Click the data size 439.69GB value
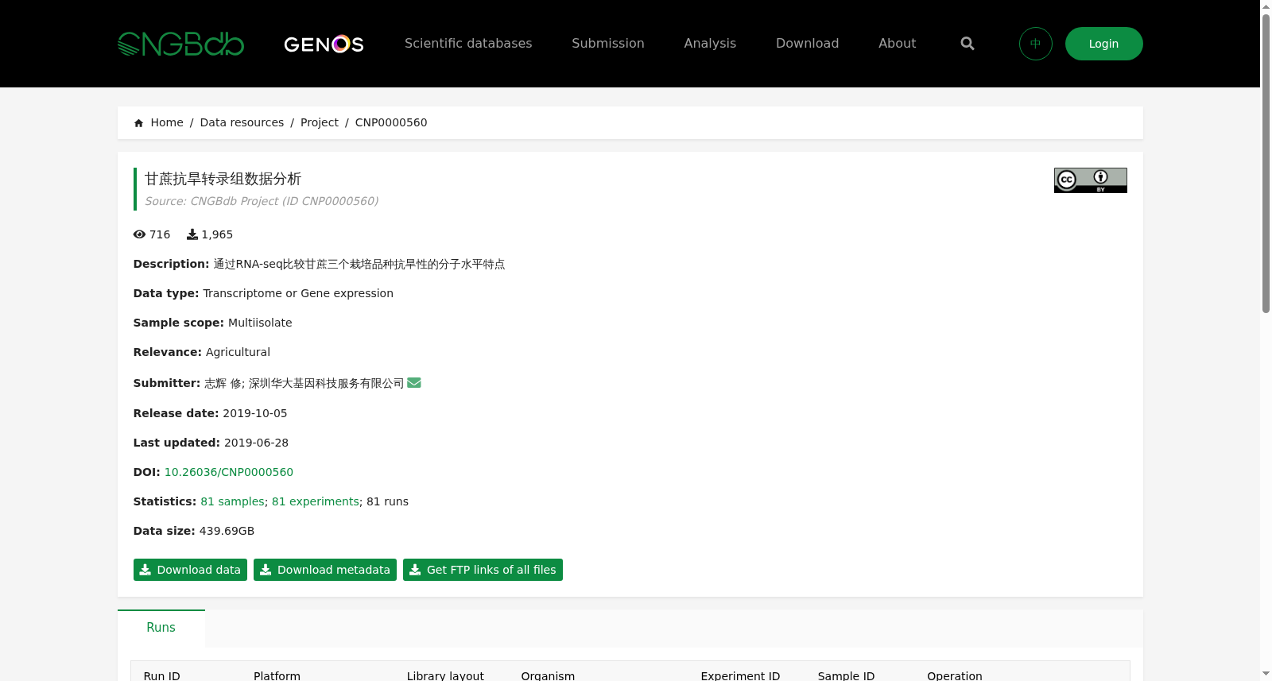 (227, 531)
